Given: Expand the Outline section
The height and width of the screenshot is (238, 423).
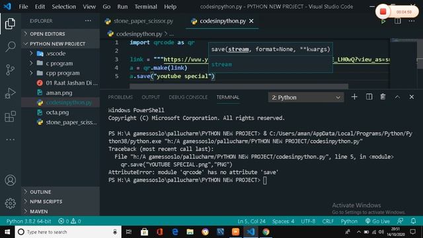Looking at the screenshot, I should point(60,192).
